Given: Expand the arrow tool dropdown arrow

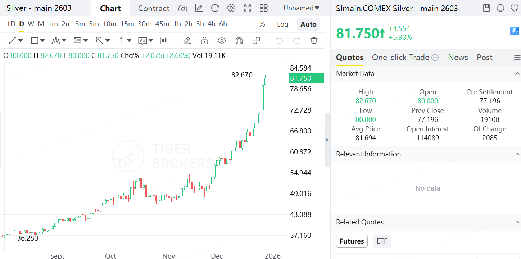Looking at the screenshot, I should point(108,41).
